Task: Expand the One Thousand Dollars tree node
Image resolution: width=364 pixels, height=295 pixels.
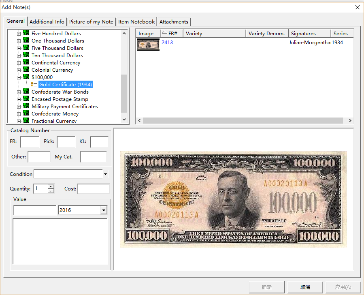Action: click(19, 41)
